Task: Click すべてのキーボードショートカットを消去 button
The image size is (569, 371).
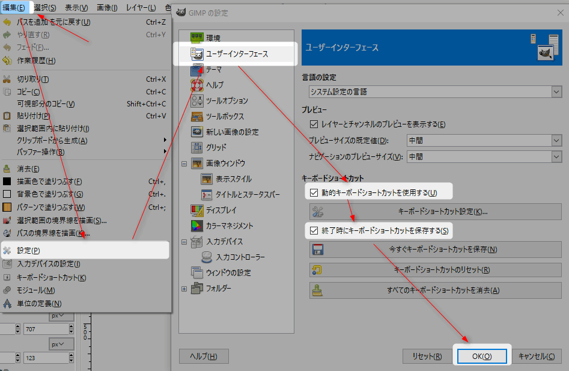Action: click(x=436, y=290)
